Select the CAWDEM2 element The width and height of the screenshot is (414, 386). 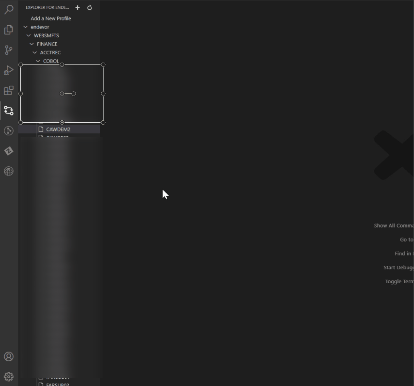tap(58, 129)
